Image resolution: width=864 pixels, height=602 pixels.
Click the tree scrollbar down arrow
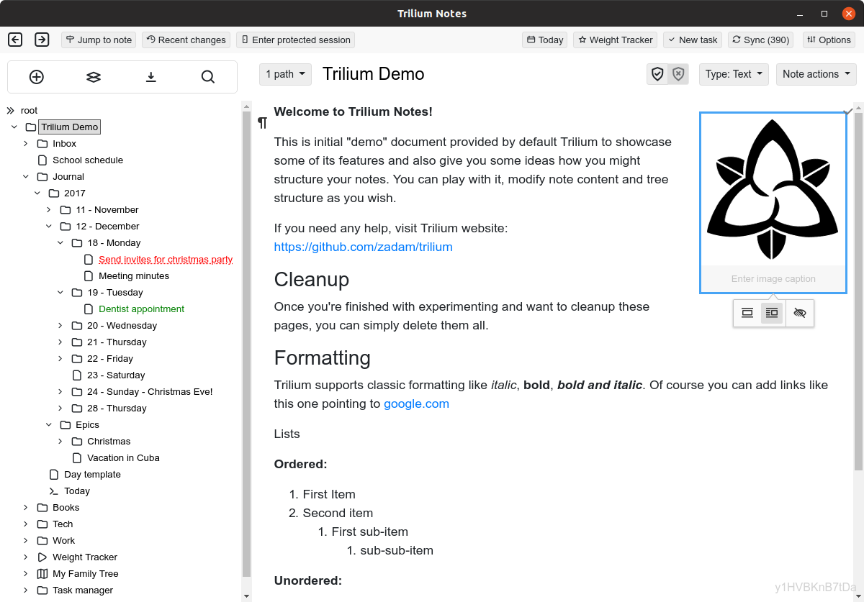click(x=246, y=596)
